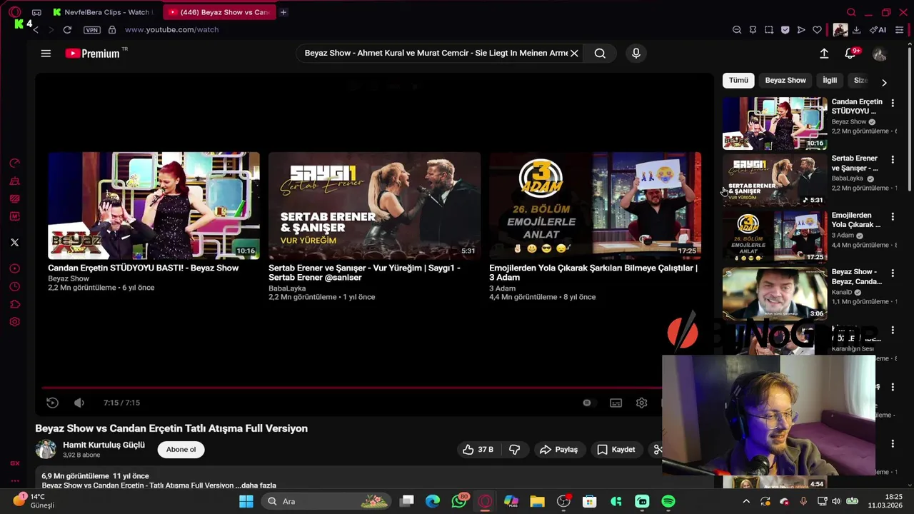This screenshot has height=514, width=914.
Task: Open the 3 Adam Emojilerle Anlat end-screen thumbnail
Action: click(x=595, y=206)
